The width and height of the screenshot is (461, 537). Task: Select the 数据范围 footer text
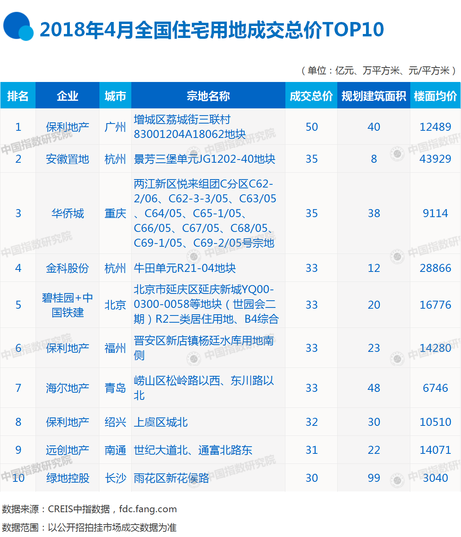[90, 527]
